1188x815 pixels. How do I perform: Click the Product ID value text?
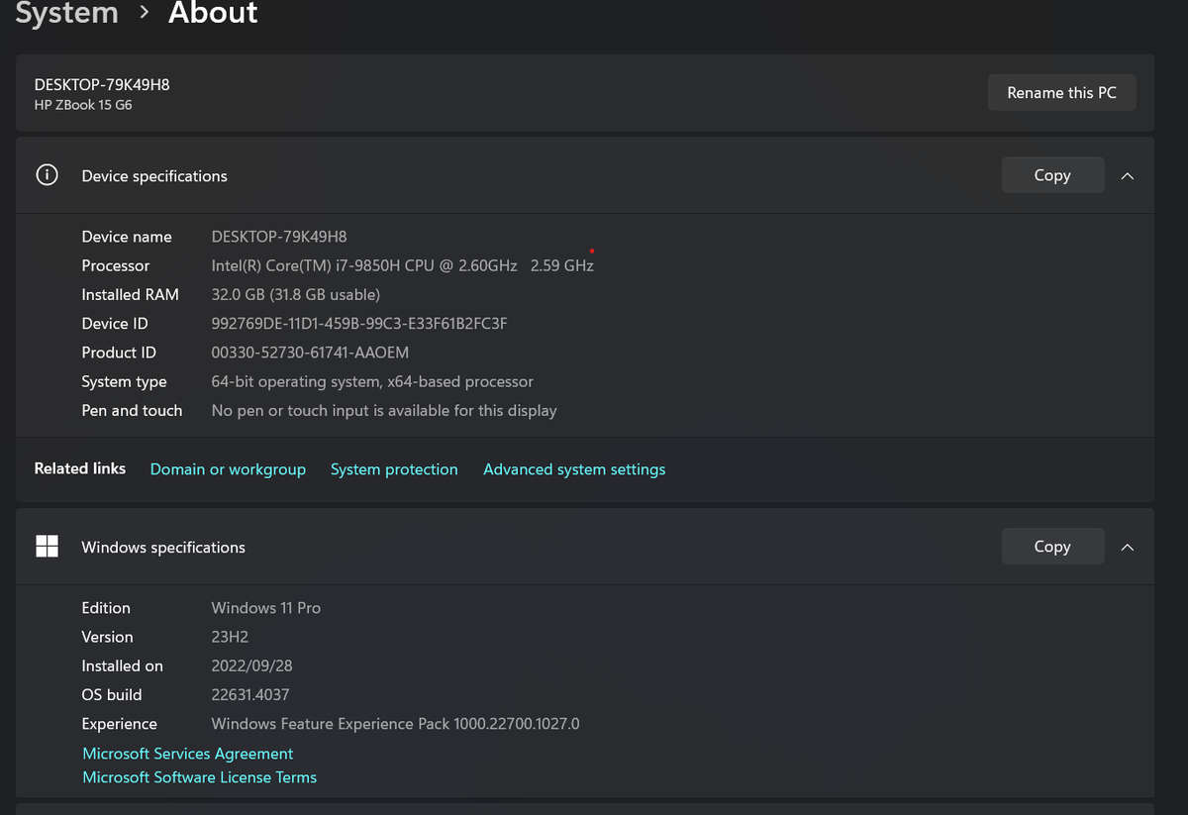[310, 353]
